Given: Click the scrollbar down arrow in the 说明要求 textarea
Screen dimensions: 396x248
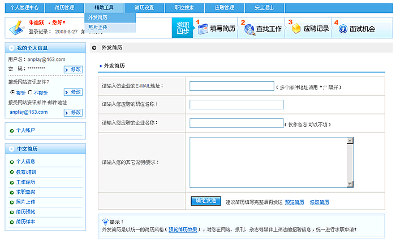Looking at the screenshot, I should [350, 184].
